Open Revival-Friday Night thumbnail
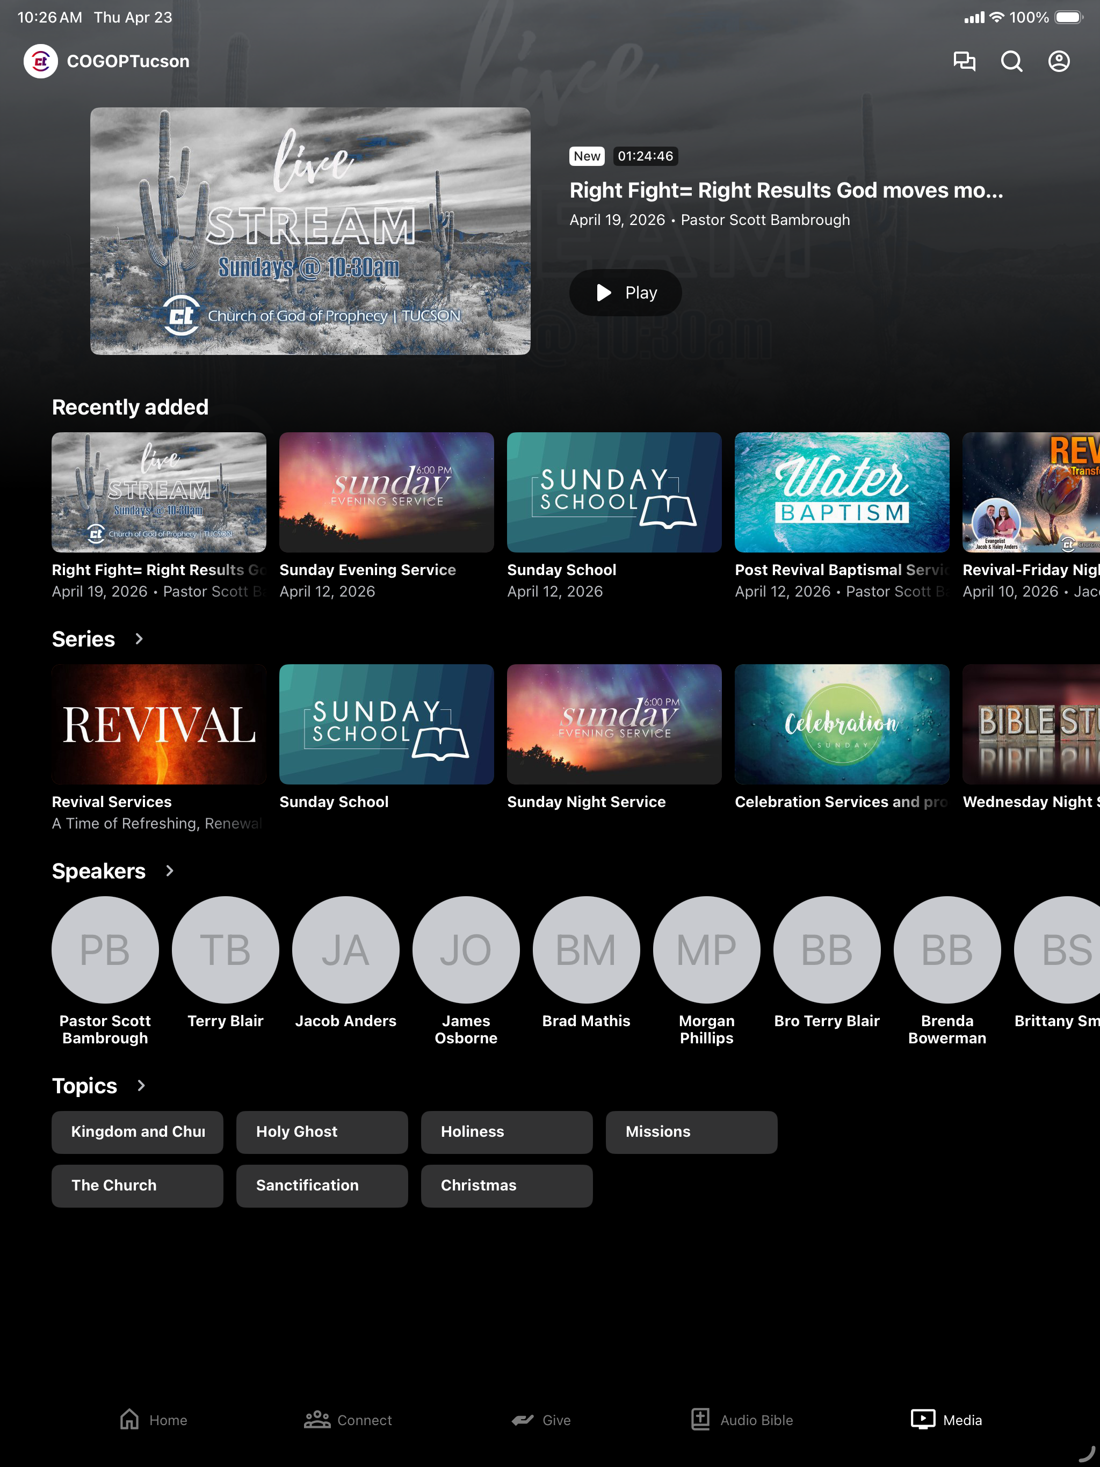 point(1031,492)
